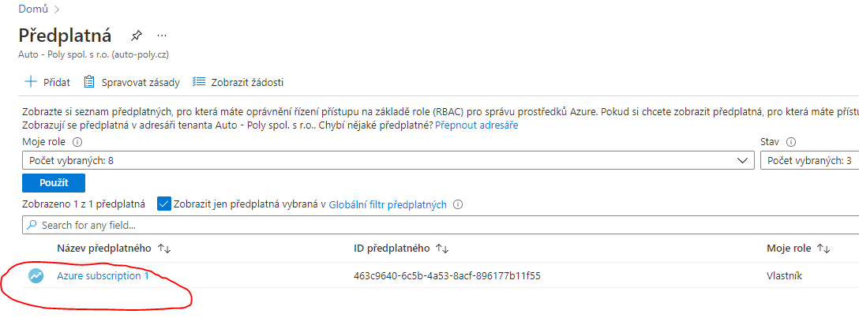
Task: Open the ellipsis more options menu
Action: pos(162,36)
